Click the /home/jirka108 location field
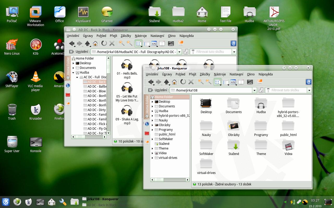Viewport: 334px width, 208px height. pos(211,90)
